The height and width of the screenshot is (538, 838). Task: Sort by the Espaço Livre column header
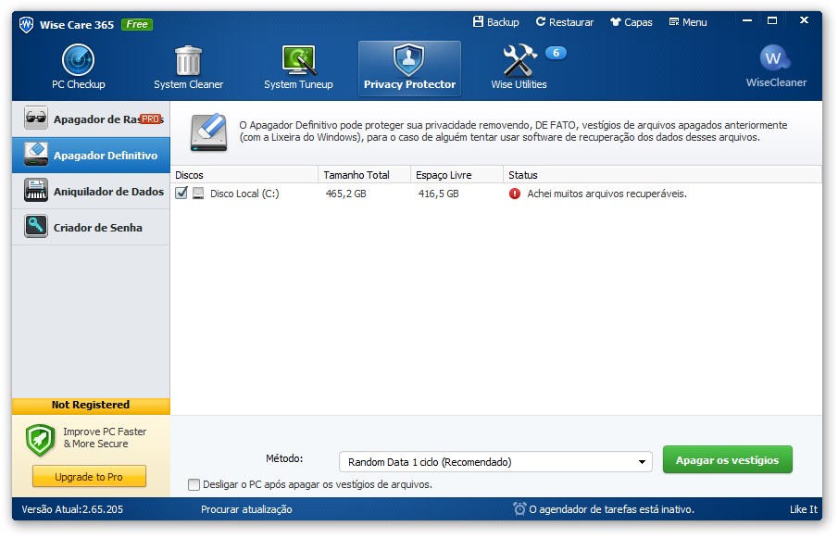coord(457,175)
